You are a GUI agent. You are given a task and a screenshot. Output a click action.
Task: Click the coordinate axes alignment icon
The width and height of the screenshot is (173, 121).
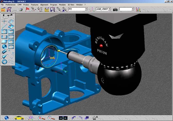click(92, 9)
